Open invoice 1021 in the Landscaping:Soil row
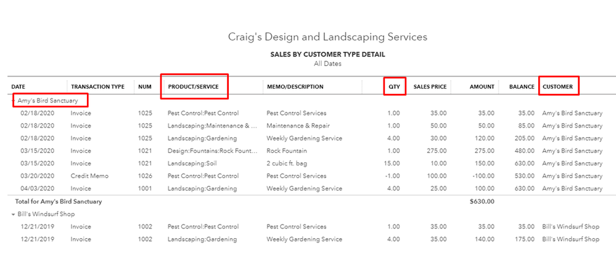Image resolution: width=616 pixels, height=253 pixels. (x=145, y=164)
